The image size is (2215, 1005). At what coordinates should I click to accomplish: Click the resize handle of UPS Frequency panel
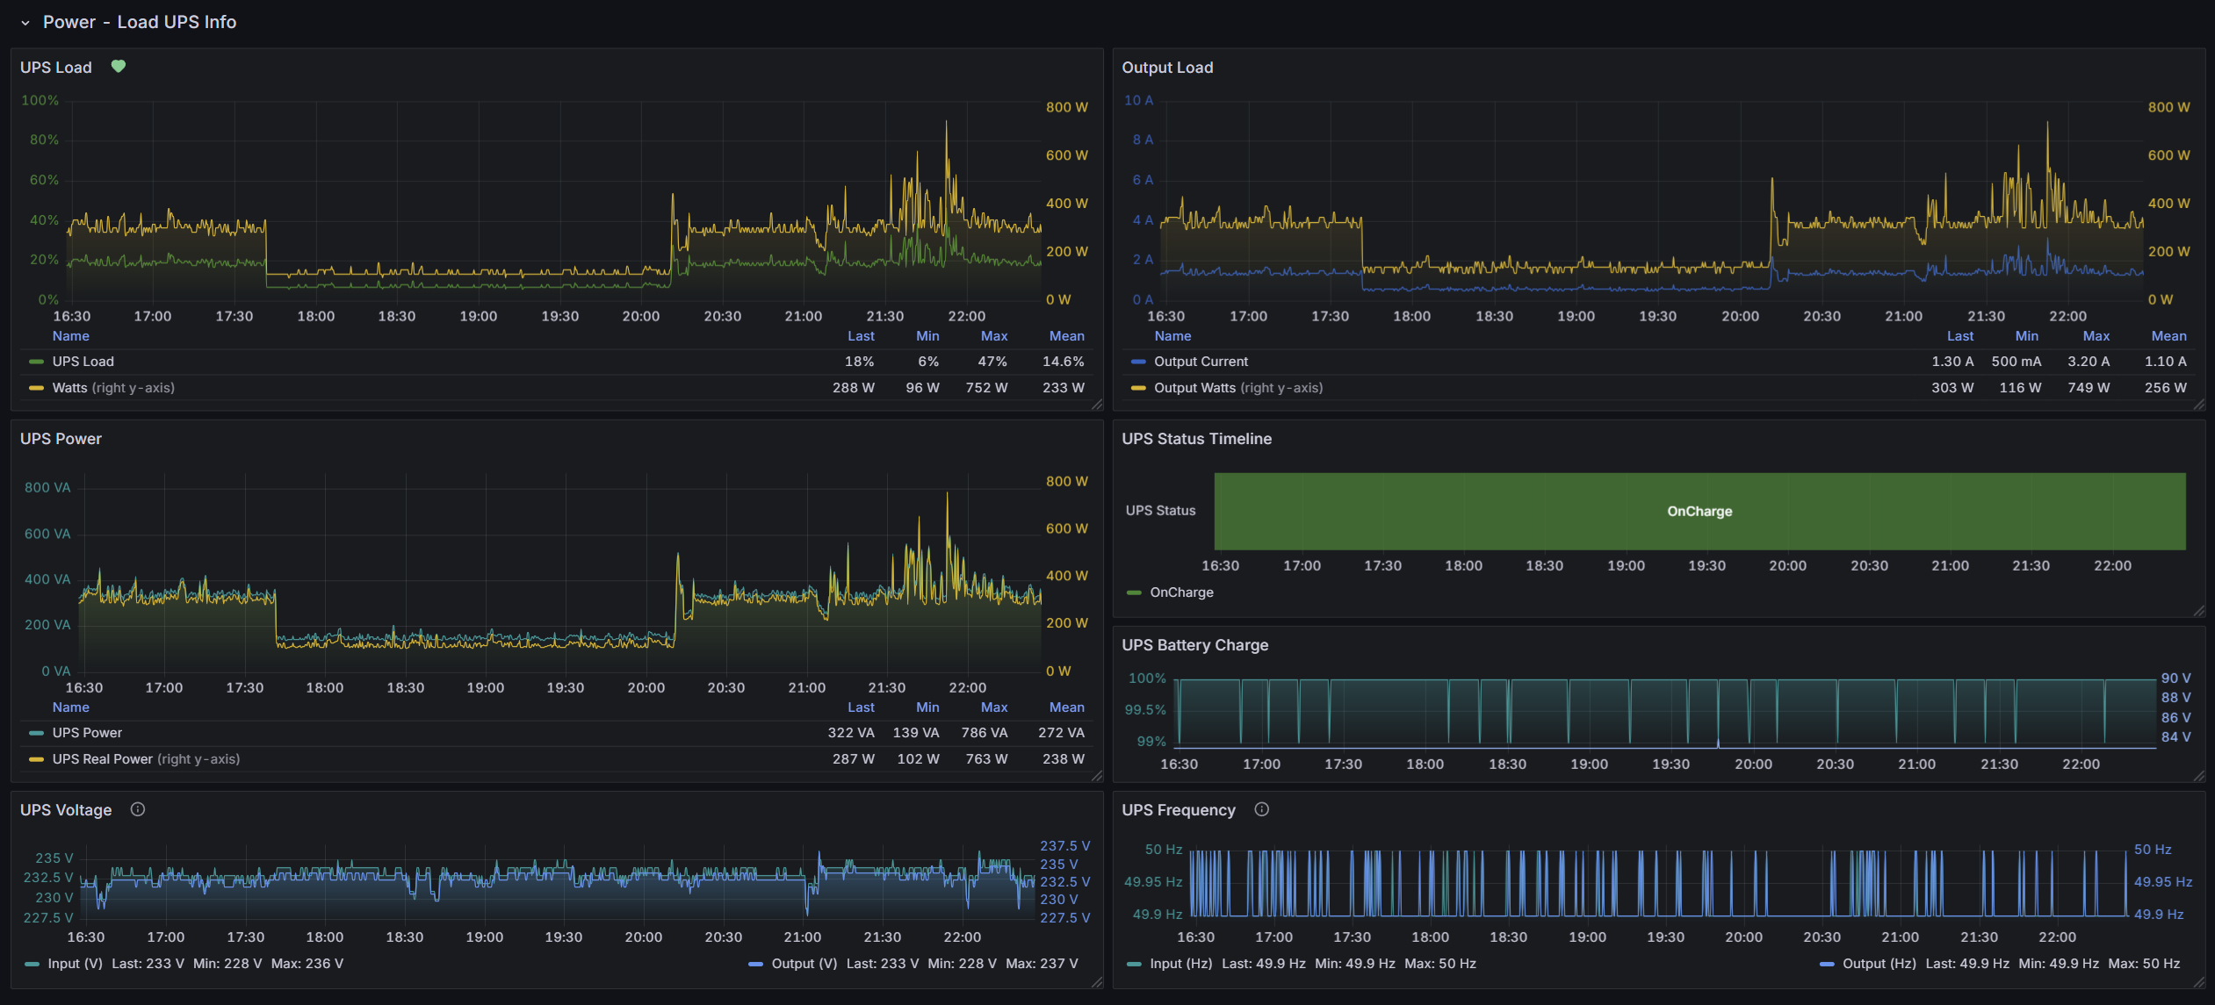click(2198, 983)
